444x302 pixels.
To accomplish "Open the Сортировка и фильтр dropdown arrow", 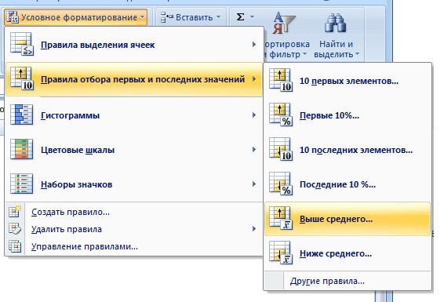I will tap(304, 54).
